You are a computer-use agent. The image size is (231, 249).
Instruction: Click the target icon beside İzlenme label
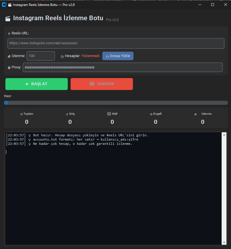pos(9,56)
